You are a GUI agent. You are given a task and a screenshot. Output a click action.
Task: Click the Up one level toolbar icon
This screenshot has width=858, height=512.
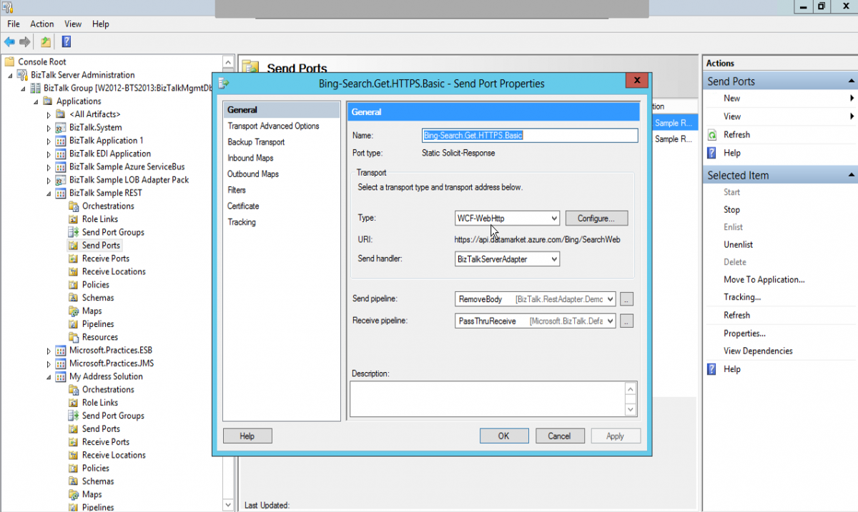[46, 42]
